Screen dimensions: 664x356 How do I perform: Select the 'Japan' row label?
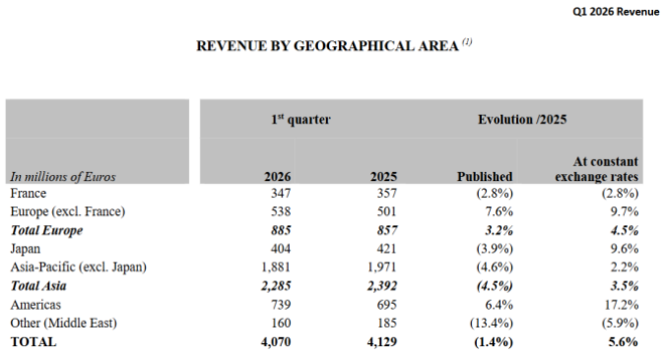[25, 249]
